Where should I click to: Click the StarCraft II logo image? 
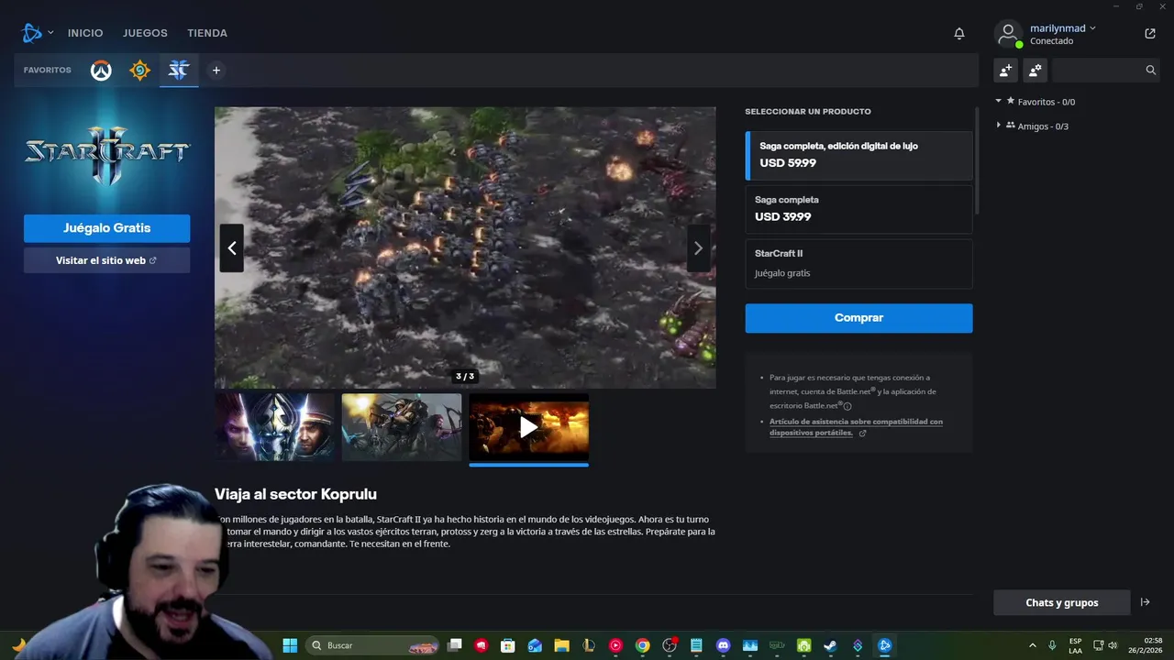coord(106,156)
